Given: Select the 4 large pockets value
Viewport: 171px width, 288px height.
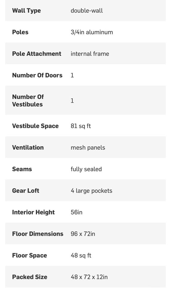Looking at the screenshot, I should tap(91, 191).
